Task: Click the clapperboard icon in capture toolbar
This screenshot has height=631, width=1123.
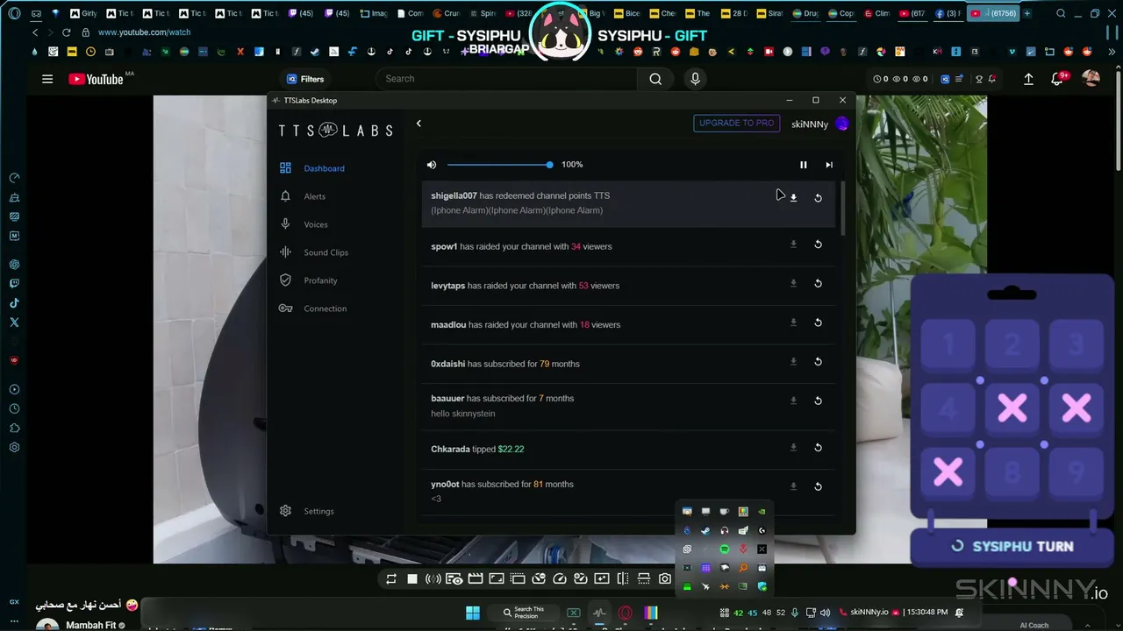Action: tap(476, 578)
